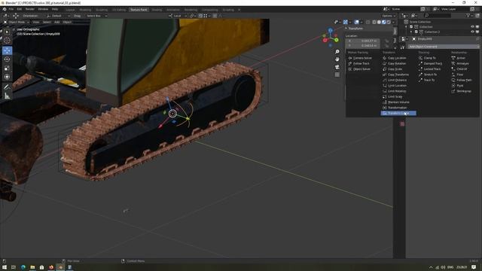The image size is (482, 271).
Task: Open the Local transform orientation dropdown
Action: (178, 16)
